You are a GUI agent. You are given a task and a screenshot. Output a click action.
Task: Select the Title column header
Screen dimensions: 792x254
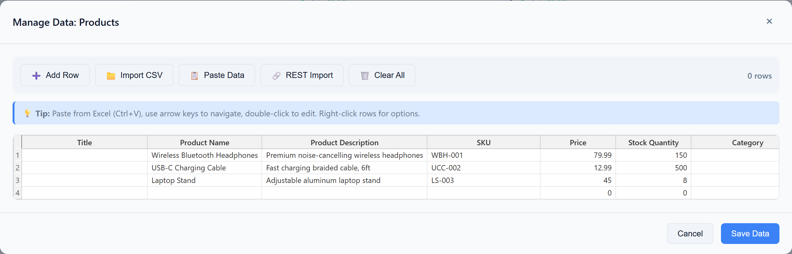85,142
